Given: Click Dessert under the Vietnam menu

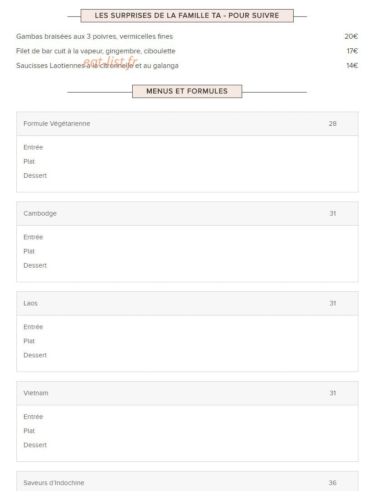Looking at the screenshot, I should coord(35,445).
